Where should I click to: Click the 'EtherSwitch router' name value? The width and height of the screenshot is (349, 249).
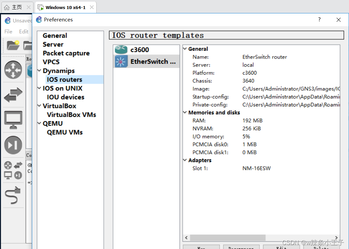coord(265,57)
